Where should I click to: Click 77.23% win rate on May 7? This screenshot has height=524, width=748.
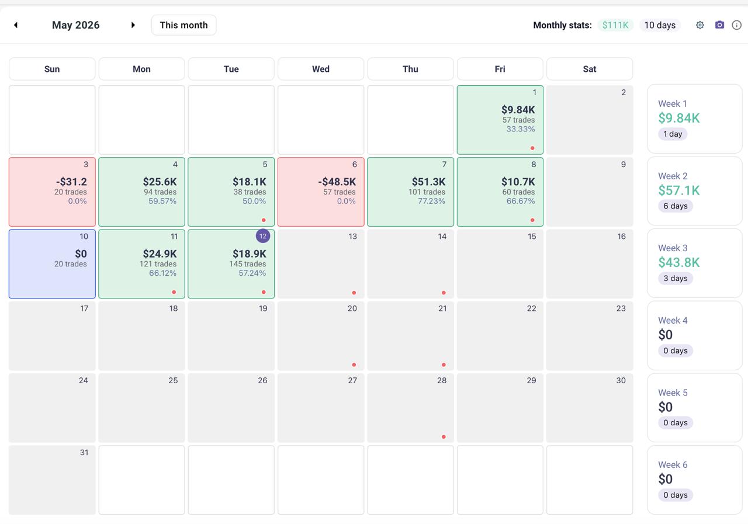(x=432, y=201)
